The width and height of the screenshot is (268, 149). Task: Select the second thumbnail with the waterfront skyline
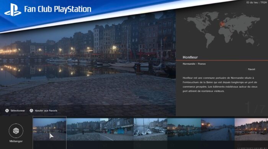[83, 130]
